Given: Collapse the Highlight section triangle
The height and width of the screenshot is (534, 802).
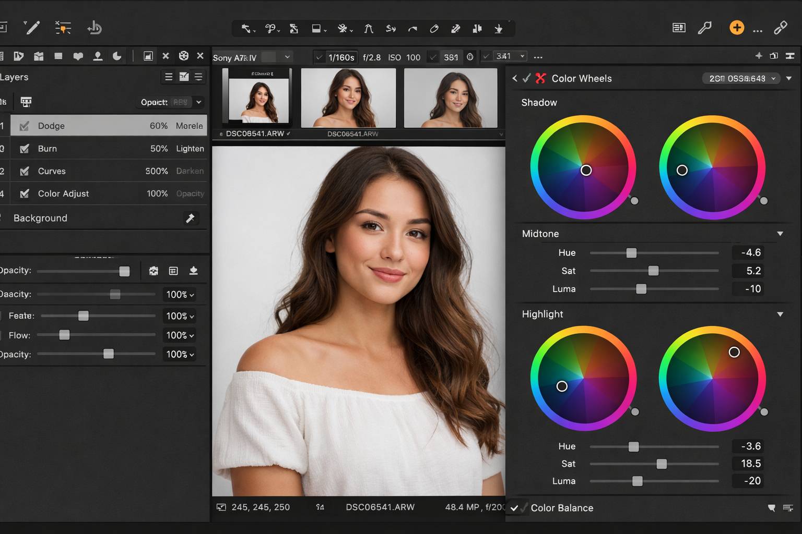Looking at the screenshot, I should click(x=780, y=314).
